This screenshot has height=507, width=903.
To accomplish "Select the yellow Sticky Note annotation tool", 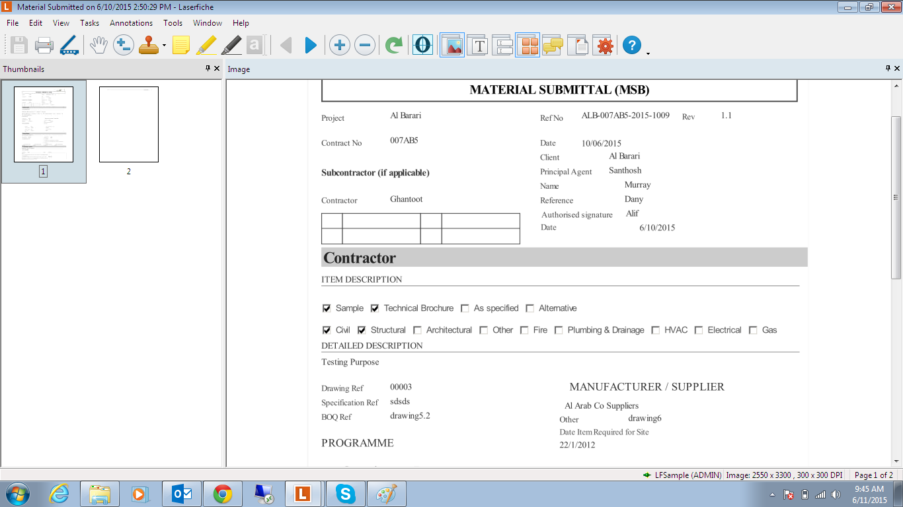I will (x=180, y=45).
